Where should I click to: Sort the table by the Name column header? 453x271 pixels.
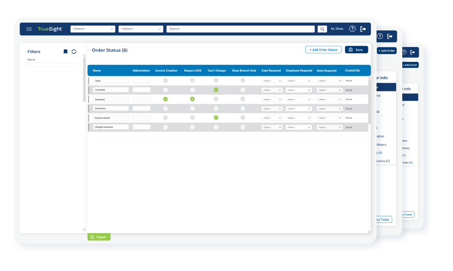click(x=97, y=71)
